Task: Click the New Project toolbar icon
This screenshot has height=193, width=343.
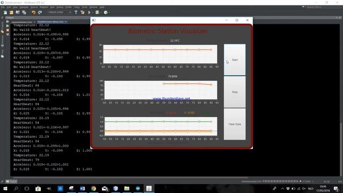Action: coord(11,12)
